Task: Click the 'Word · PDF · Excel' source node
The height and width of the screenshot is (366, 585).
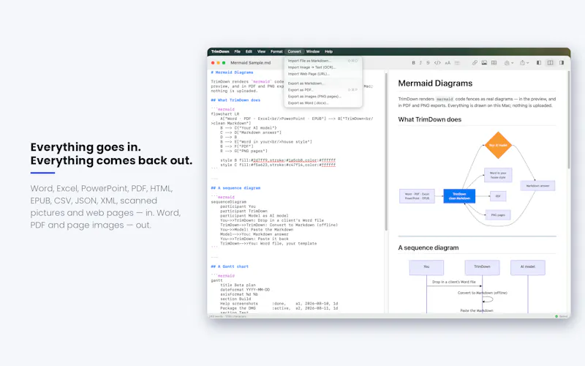Action: pos(417,196)
